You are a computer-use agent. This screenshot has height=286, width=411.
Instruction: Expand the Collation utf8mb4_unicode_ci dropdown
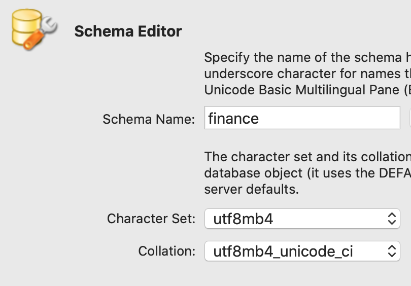(302, 251)
